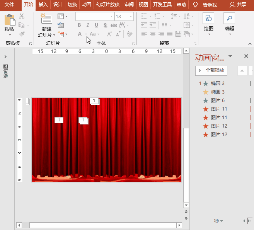Click the Paste clipboard icon
This screenshot has height=230, width=254.
tap(10, 20)
